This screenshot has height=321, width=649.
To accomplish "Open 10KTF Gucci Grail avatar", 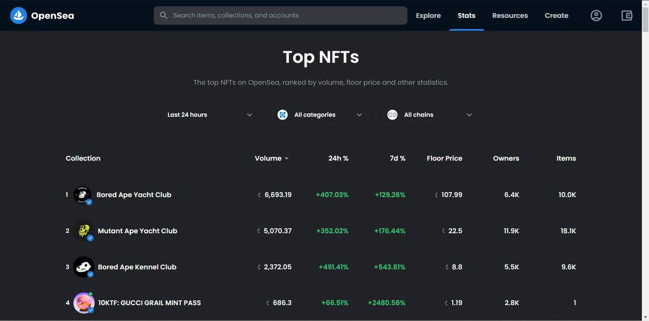I will point(84,303).
